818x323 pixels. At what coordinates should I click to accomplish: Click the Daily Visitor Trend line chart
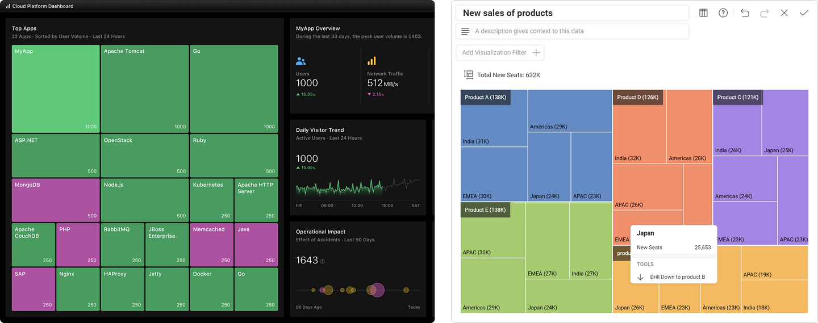point(358,189)
